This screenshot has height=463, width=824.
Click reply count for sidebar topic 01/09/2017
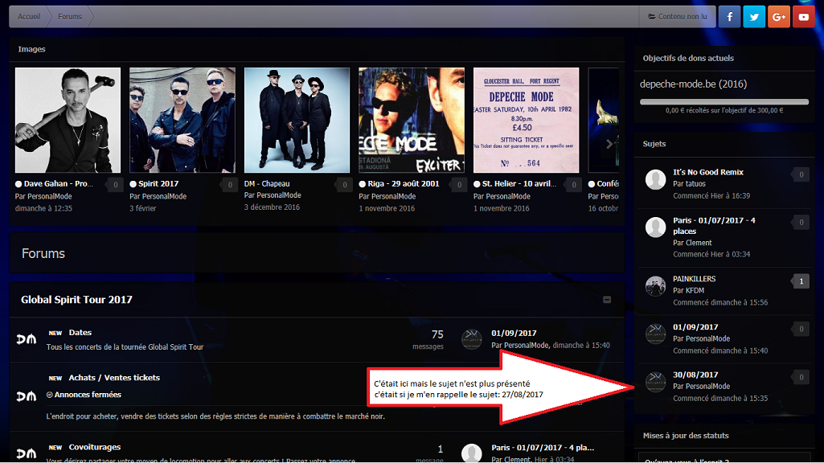click(801, 329)
